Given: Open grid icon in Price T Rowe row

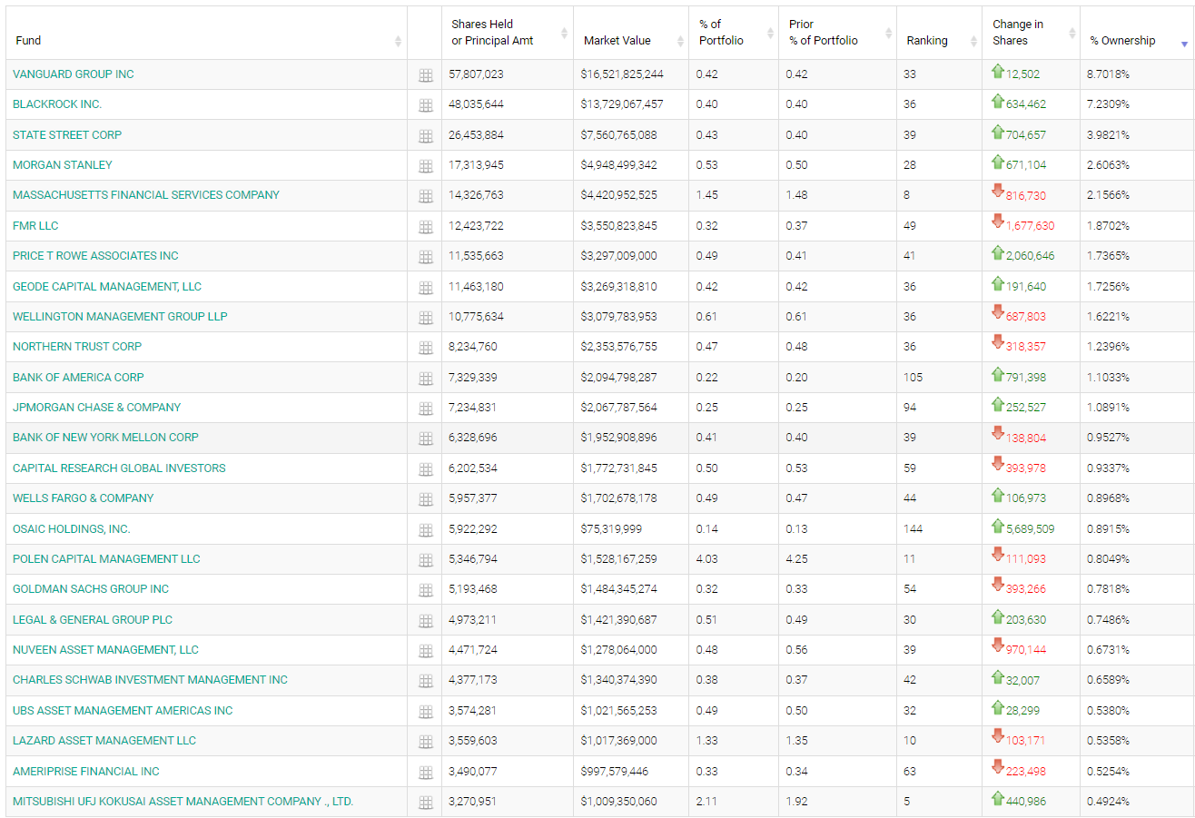Looking at the screenshot, I should point(425,257).
